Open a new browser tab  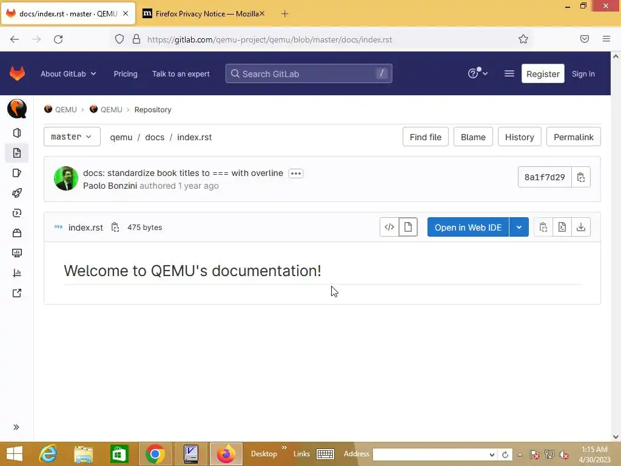(285, 14)
